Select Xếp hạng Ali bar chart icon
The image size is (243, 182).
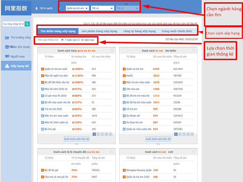tap(7, 66)
